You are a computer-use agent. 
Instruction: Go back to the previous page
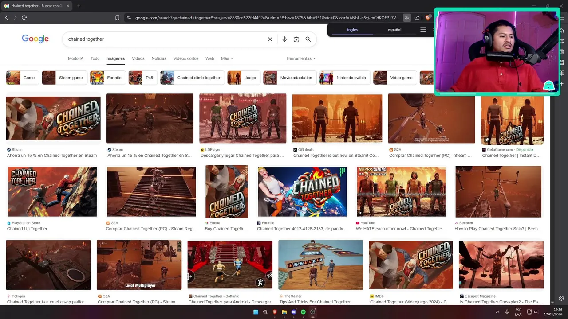(6, 18)
